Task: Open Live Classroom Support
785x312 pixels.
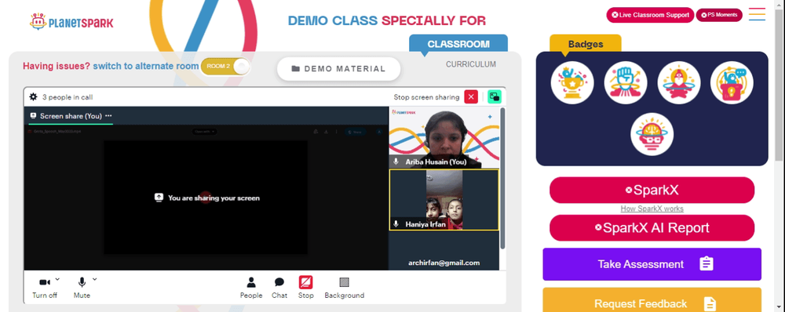Action: pos(650,15)
